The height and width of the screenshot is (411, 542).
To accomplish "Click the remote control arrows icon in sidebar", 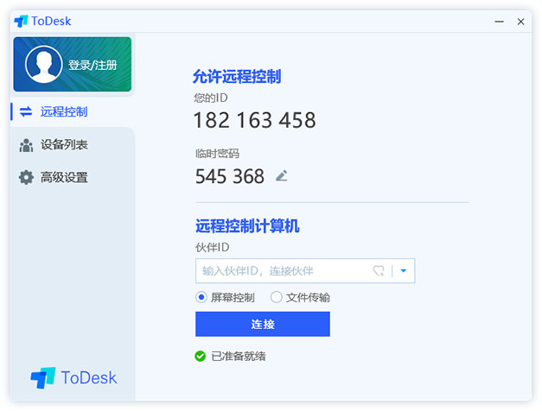I will [x=26, y=111].
